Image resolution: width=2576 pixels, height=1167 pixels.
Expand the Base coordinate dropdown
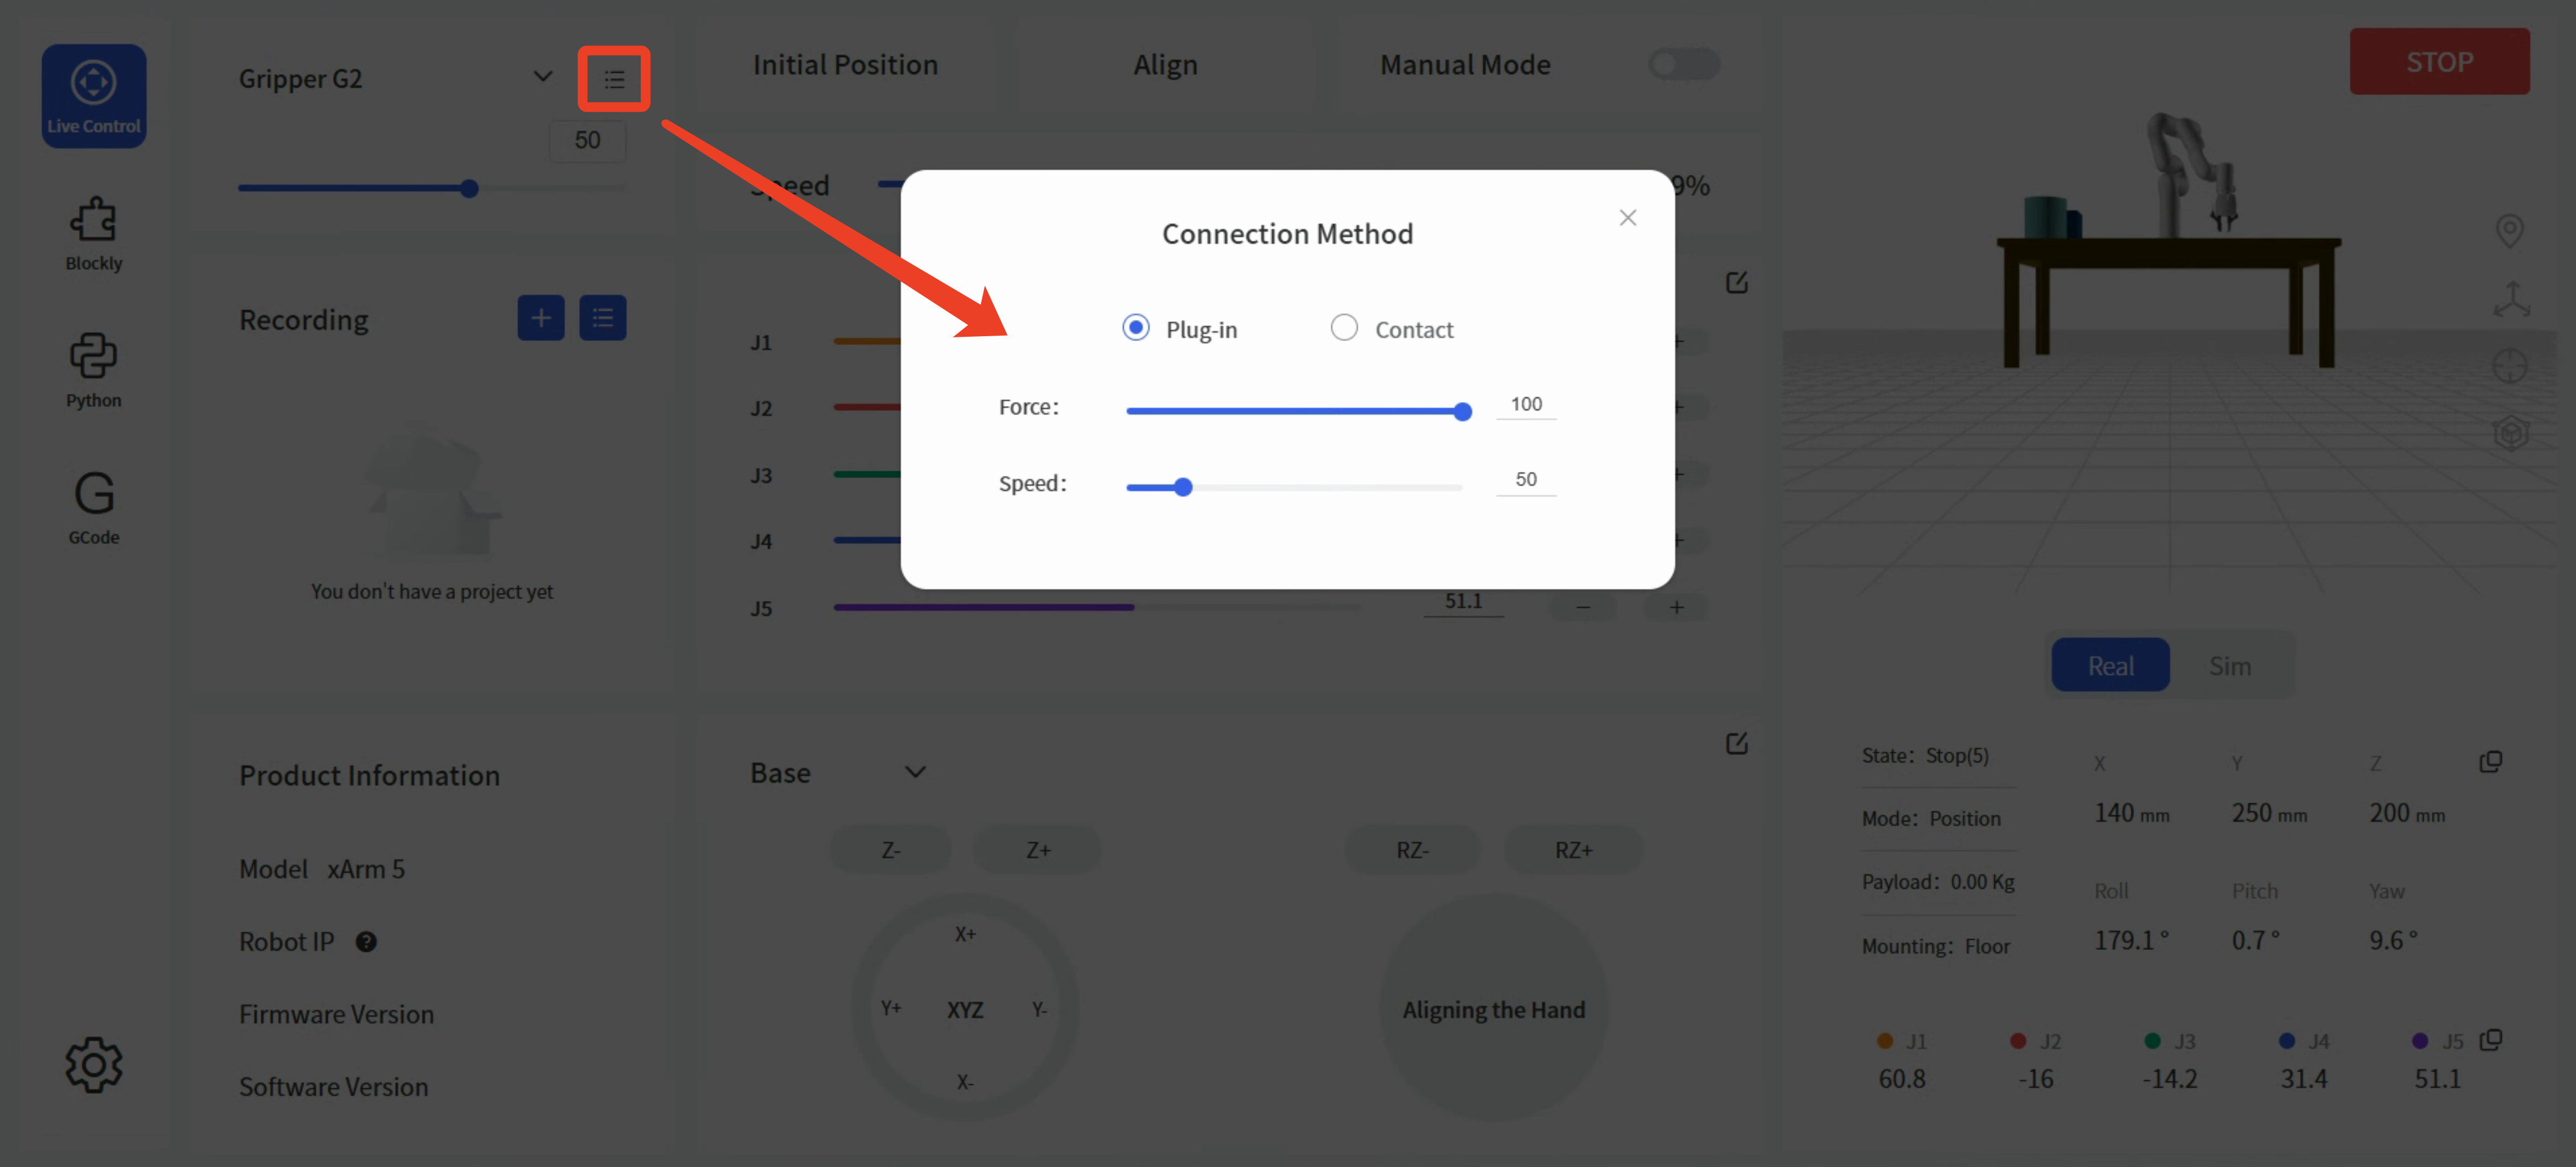(915, 771)
